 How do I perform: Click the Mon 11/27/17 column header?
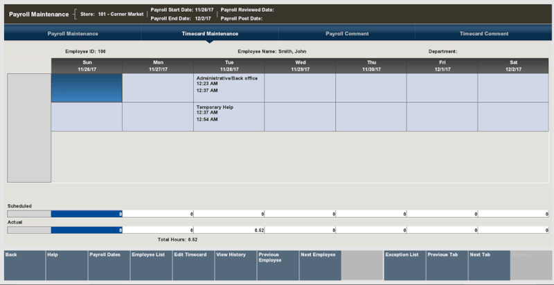pos(158,66)
